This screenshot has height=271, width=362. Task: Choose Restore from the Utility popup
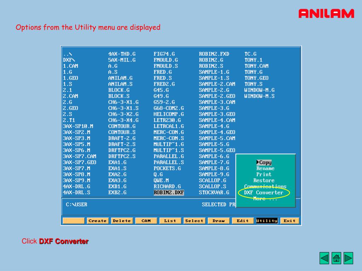click(264, 180)
